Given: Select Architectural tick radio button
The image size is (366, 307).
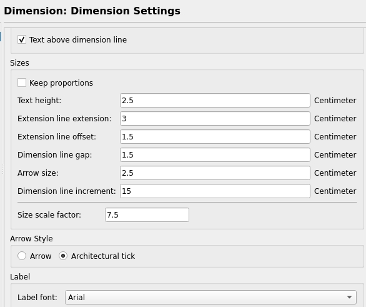Looking at the screenshot, I should [63, 256].
